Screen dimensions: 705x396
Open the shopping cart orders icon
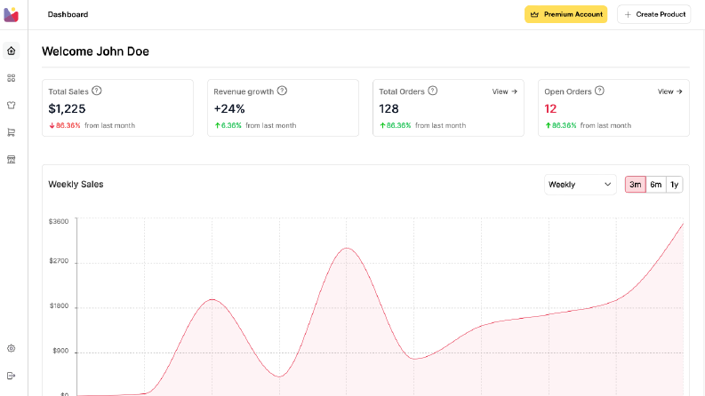tap(12, 132)
